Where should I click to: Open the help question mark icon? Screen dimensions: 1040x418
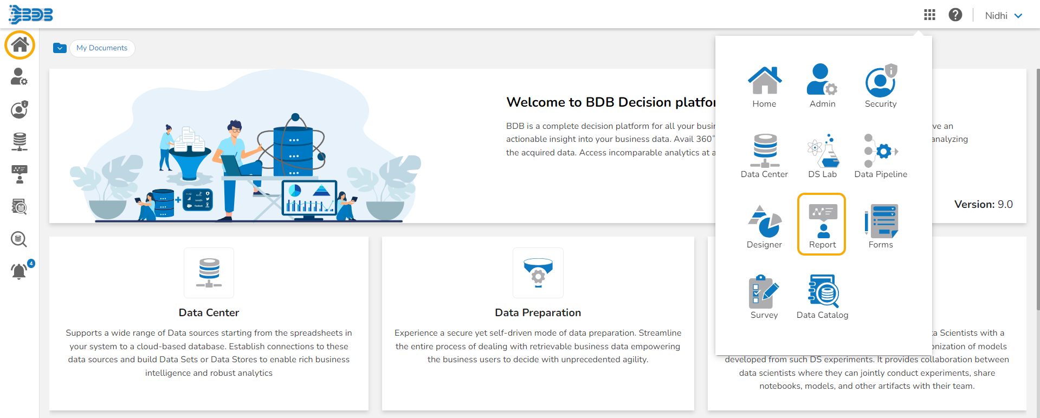click(955, 15)
